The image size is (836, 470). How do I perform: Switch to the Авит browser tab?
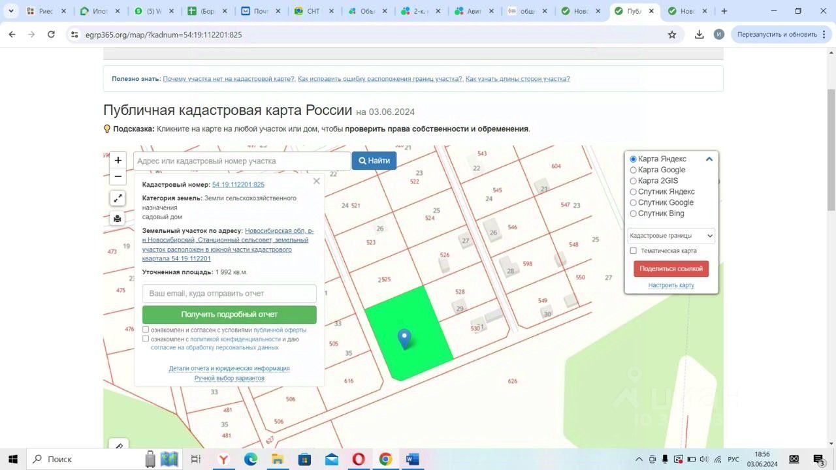pyautogui.click(x=475, y=11)
